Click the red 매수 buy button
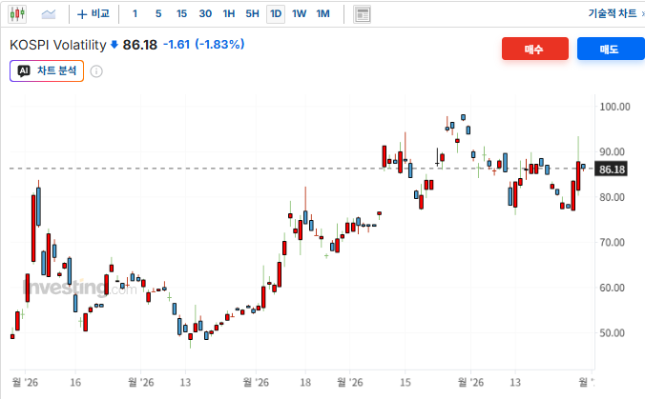This screenshot has height=399, width=645. click(x=534, y=49)
